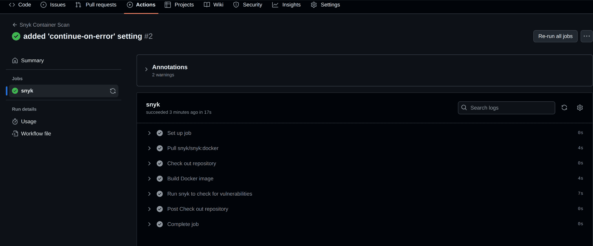Go to Pull requests tab
The height and width of the screenshot is (246, 593).
[x=96, y=5]
